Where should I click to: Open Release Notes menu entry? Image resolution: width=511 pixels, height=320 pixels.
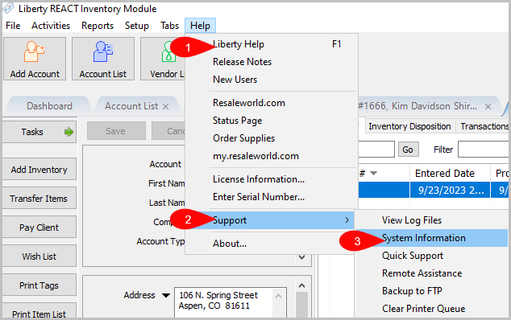click(x=272, y=61)
